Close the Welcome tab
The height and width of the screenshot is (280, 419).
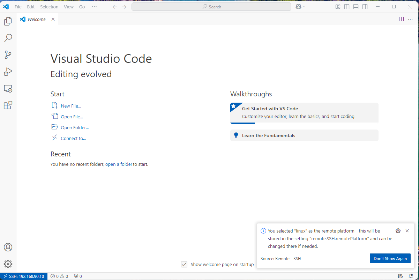click(x=53, y=19)
